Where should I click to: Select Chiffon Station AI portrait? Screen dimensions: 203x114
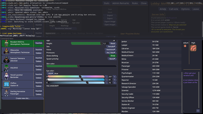(6, 85)
